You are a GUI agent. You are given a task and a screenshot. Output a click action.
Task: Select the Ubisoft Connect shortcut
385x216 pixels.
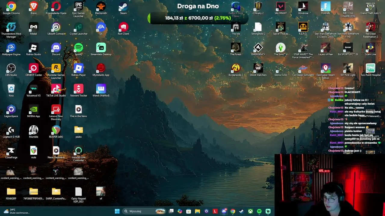pyautogui.click(x=56, y=29)
